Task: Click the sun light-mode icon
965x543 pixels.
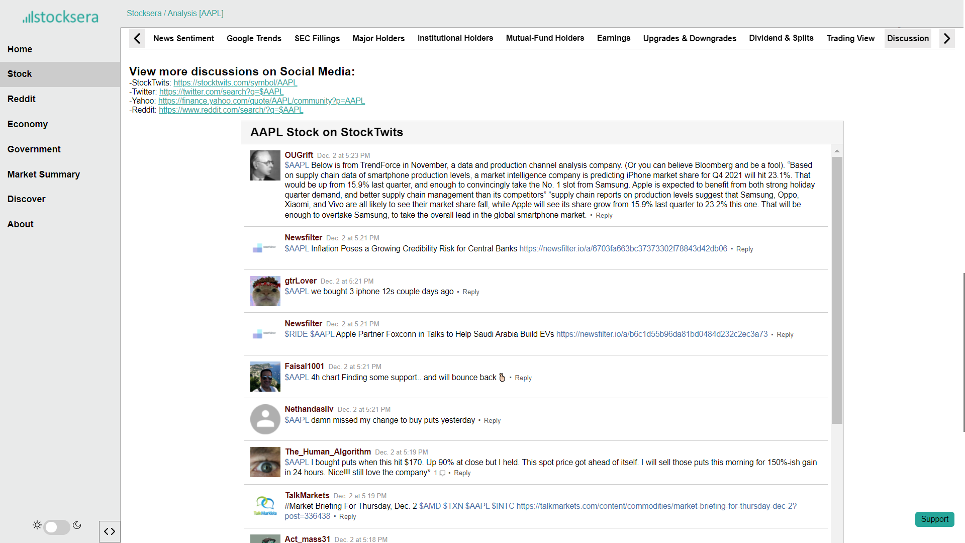Action: click(37, 525)
